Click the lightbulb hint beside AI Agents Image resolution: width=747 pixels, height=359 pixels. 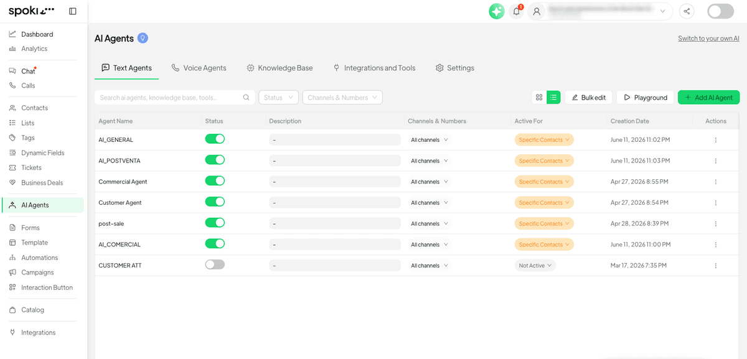143,38
